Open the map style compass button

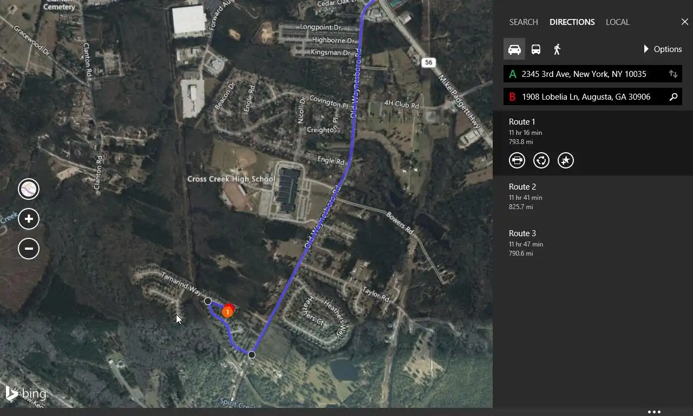tap(29, 189)
